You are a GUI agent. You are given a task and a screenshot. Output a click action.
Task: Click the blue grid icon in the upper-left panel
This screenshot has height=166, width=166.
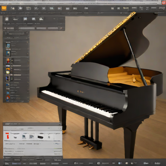coord(25,19)
